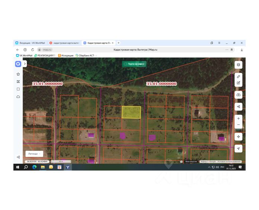Click the coordinates readout 36.820130 60.924841
This screenshot has width=259, height=210.
[37, 162]
